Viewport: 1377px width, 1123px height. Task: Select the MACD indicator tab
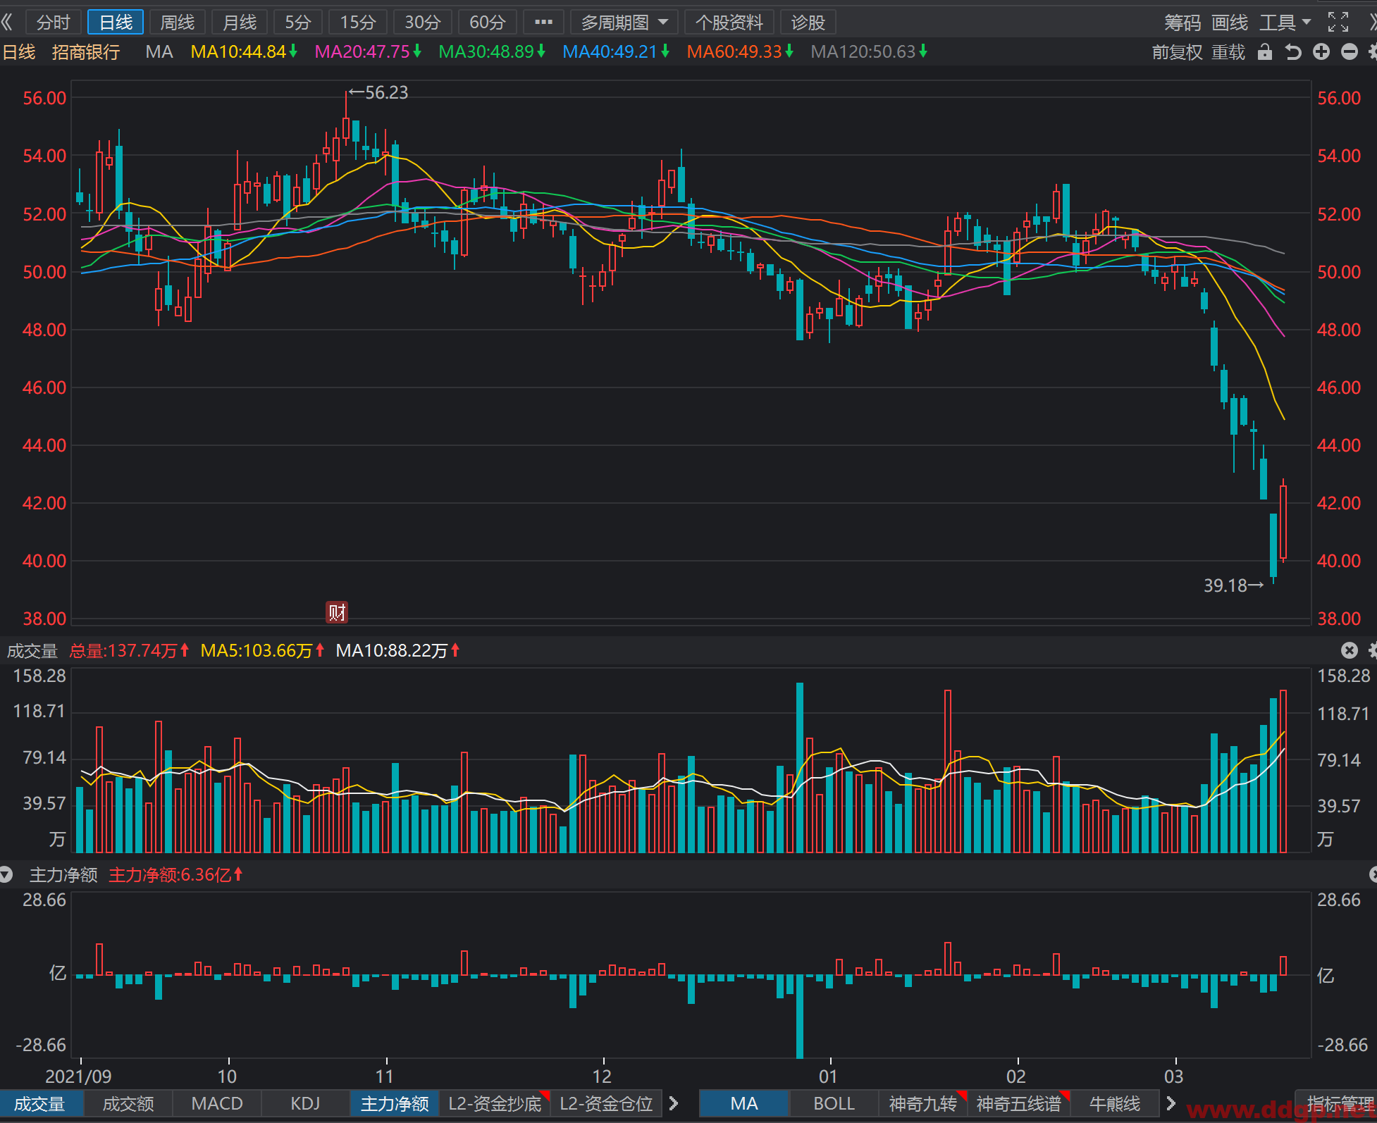[x=217, y=1103]
